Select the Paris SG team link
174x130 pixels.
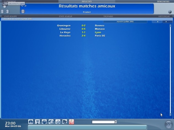coord(100,36)
